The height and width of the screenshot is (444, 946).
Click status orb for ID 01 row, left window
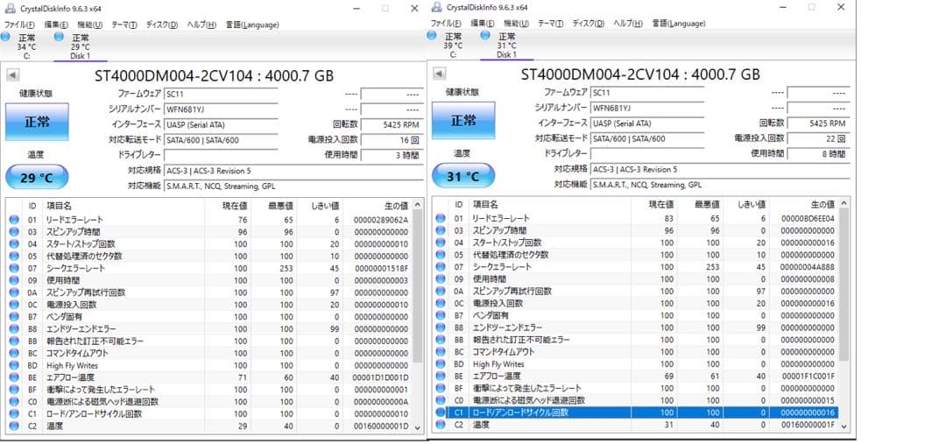[x=14, y=220]
